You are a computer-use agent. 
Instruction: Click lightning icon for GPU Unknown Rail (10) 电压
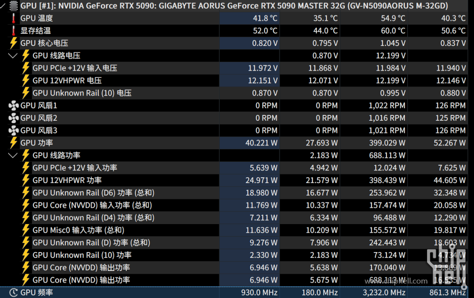point(26,93)
